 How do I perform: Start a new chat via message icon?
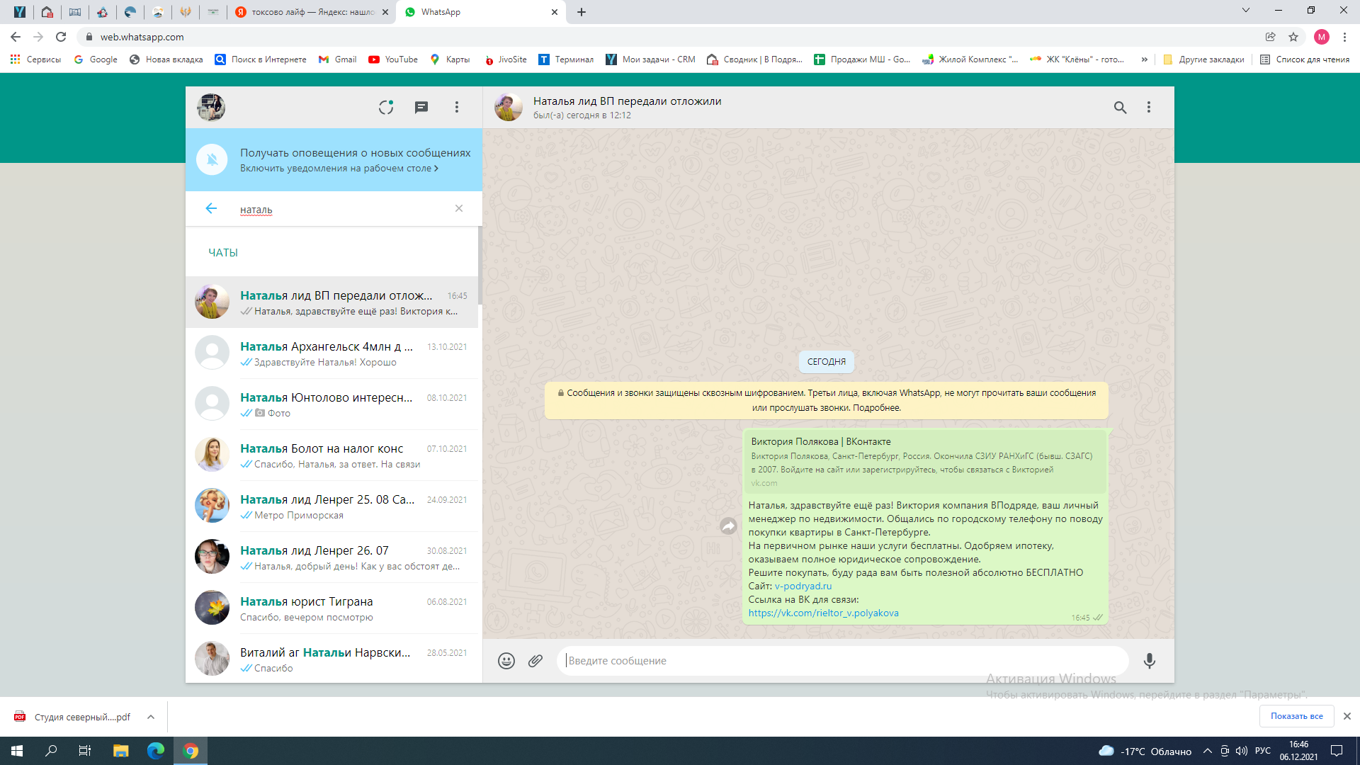click(x=421, y=107)
